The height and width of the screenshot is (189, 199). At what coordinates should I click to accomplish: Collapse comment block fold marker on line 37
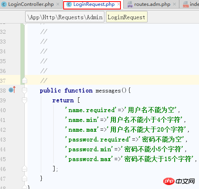24,80
